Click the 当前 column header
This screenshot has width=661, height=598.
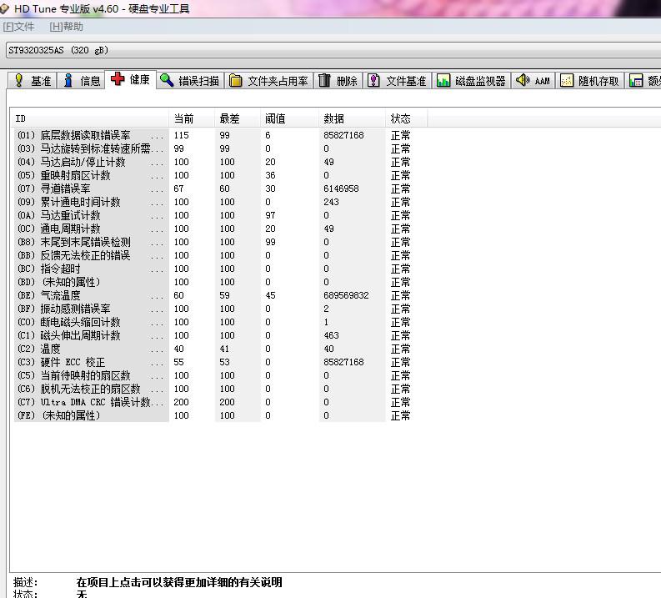point(193,118)
